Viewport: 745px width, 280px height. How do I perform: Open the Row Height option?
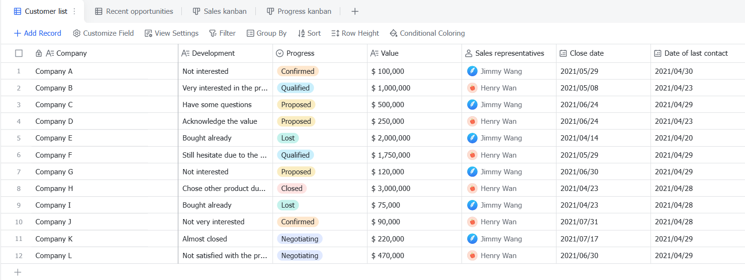pyautogui.click(x=355, y=33)
